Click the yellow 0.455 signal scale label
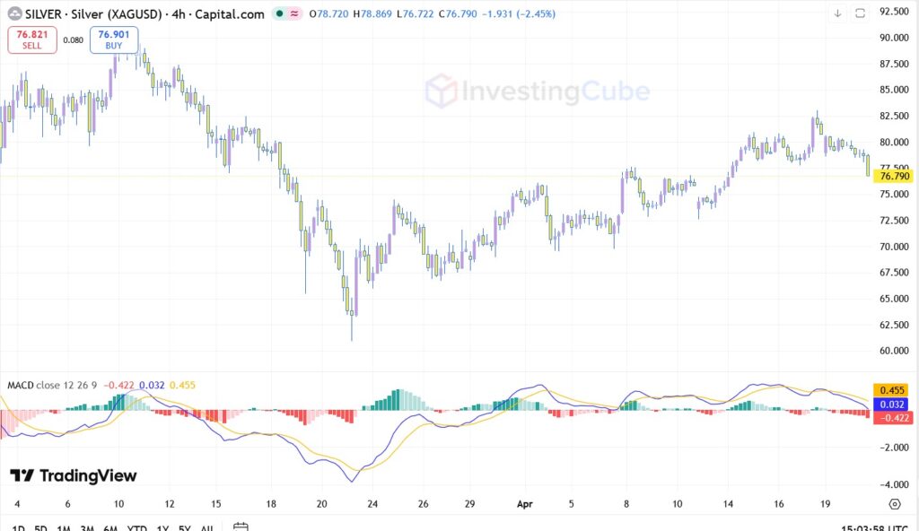The width and height of the screenshot is (919, 531). point(895,391)
